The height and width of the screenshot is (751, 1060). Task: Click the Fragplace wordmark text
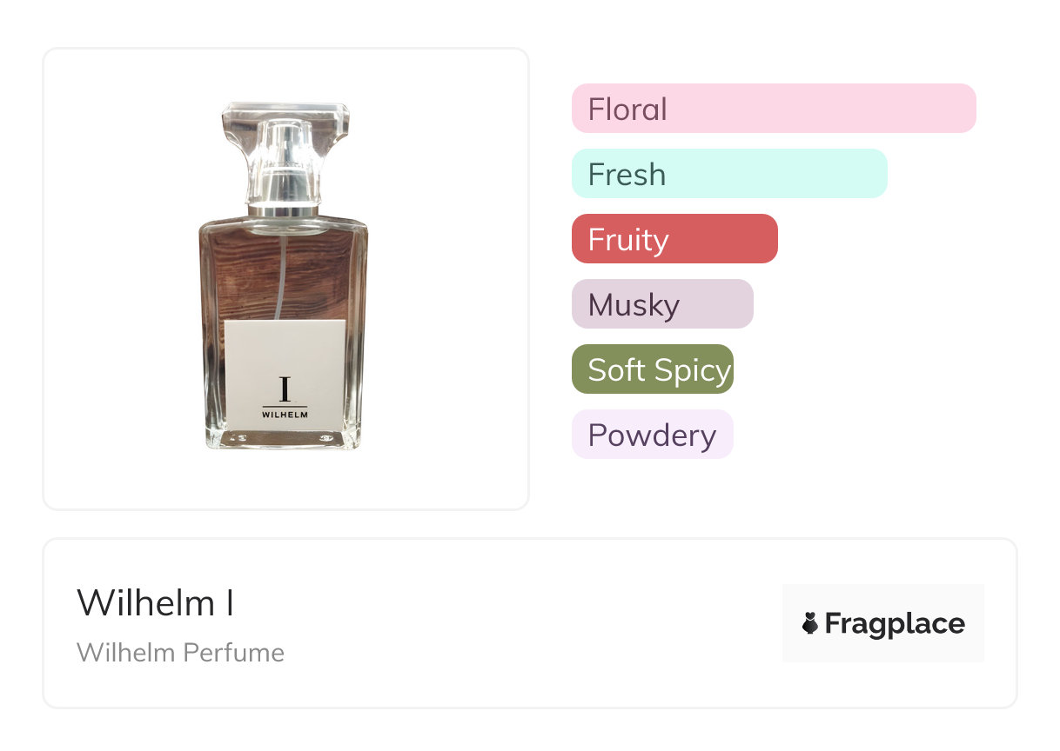895,623
